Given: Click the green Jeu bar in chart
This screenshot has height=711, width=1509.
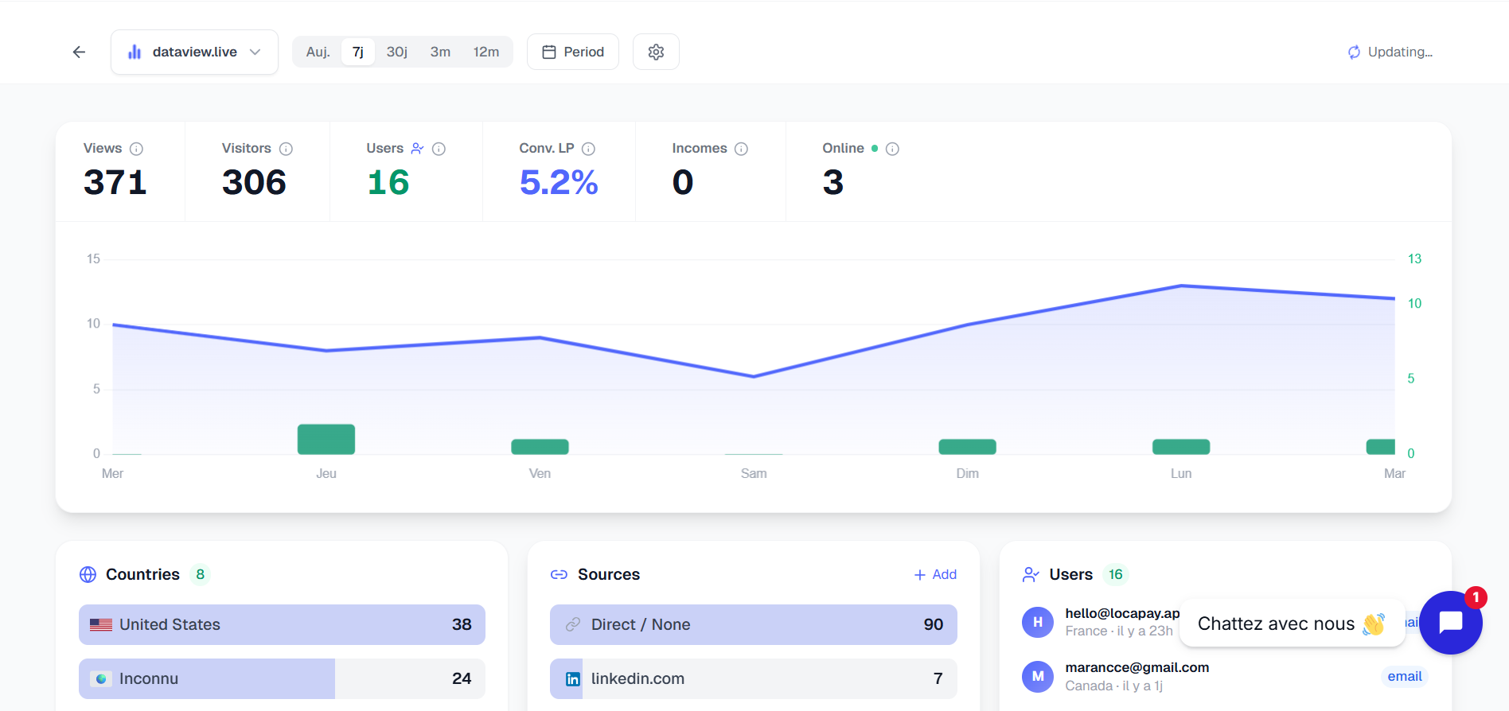Looking at the screenshot, I should click(326, 440).
